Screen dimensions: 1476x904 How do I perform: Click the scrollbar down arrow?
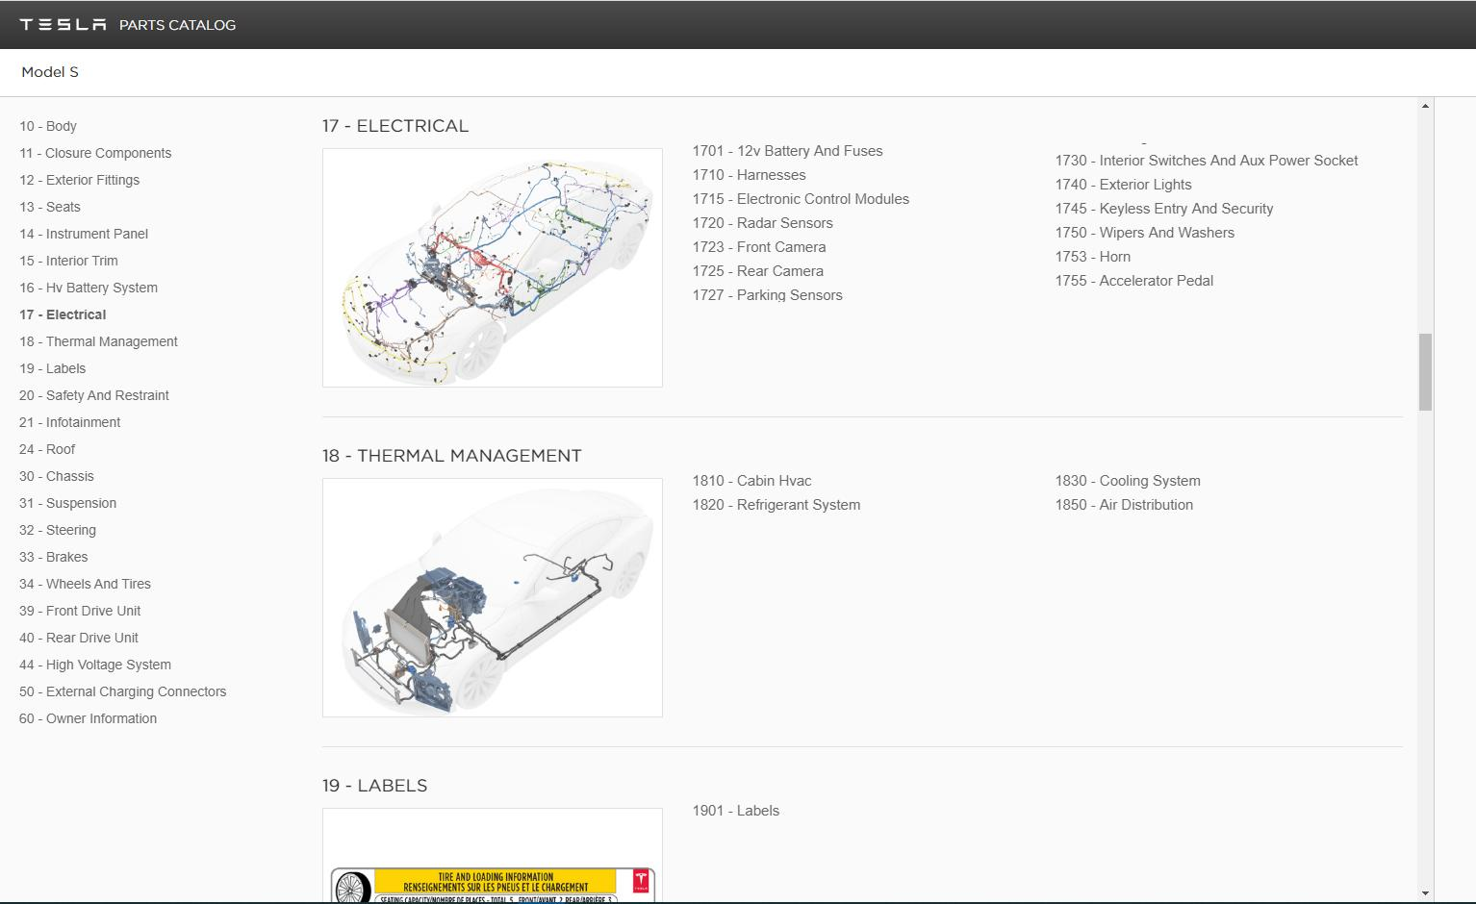click(x=1425, y=893)
